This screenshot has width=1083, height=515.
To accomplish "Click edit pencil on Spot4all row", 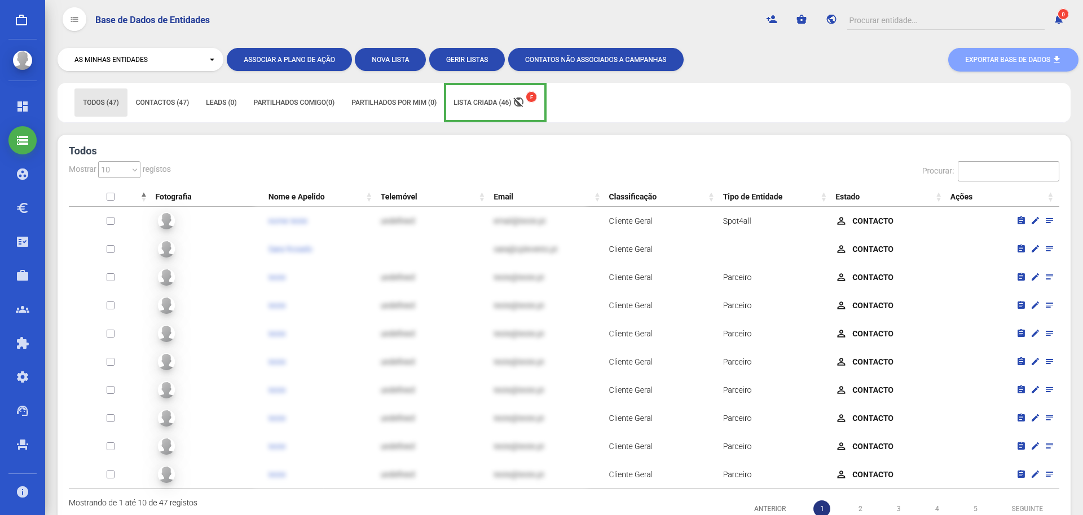I will click(x=1035, y=221).
